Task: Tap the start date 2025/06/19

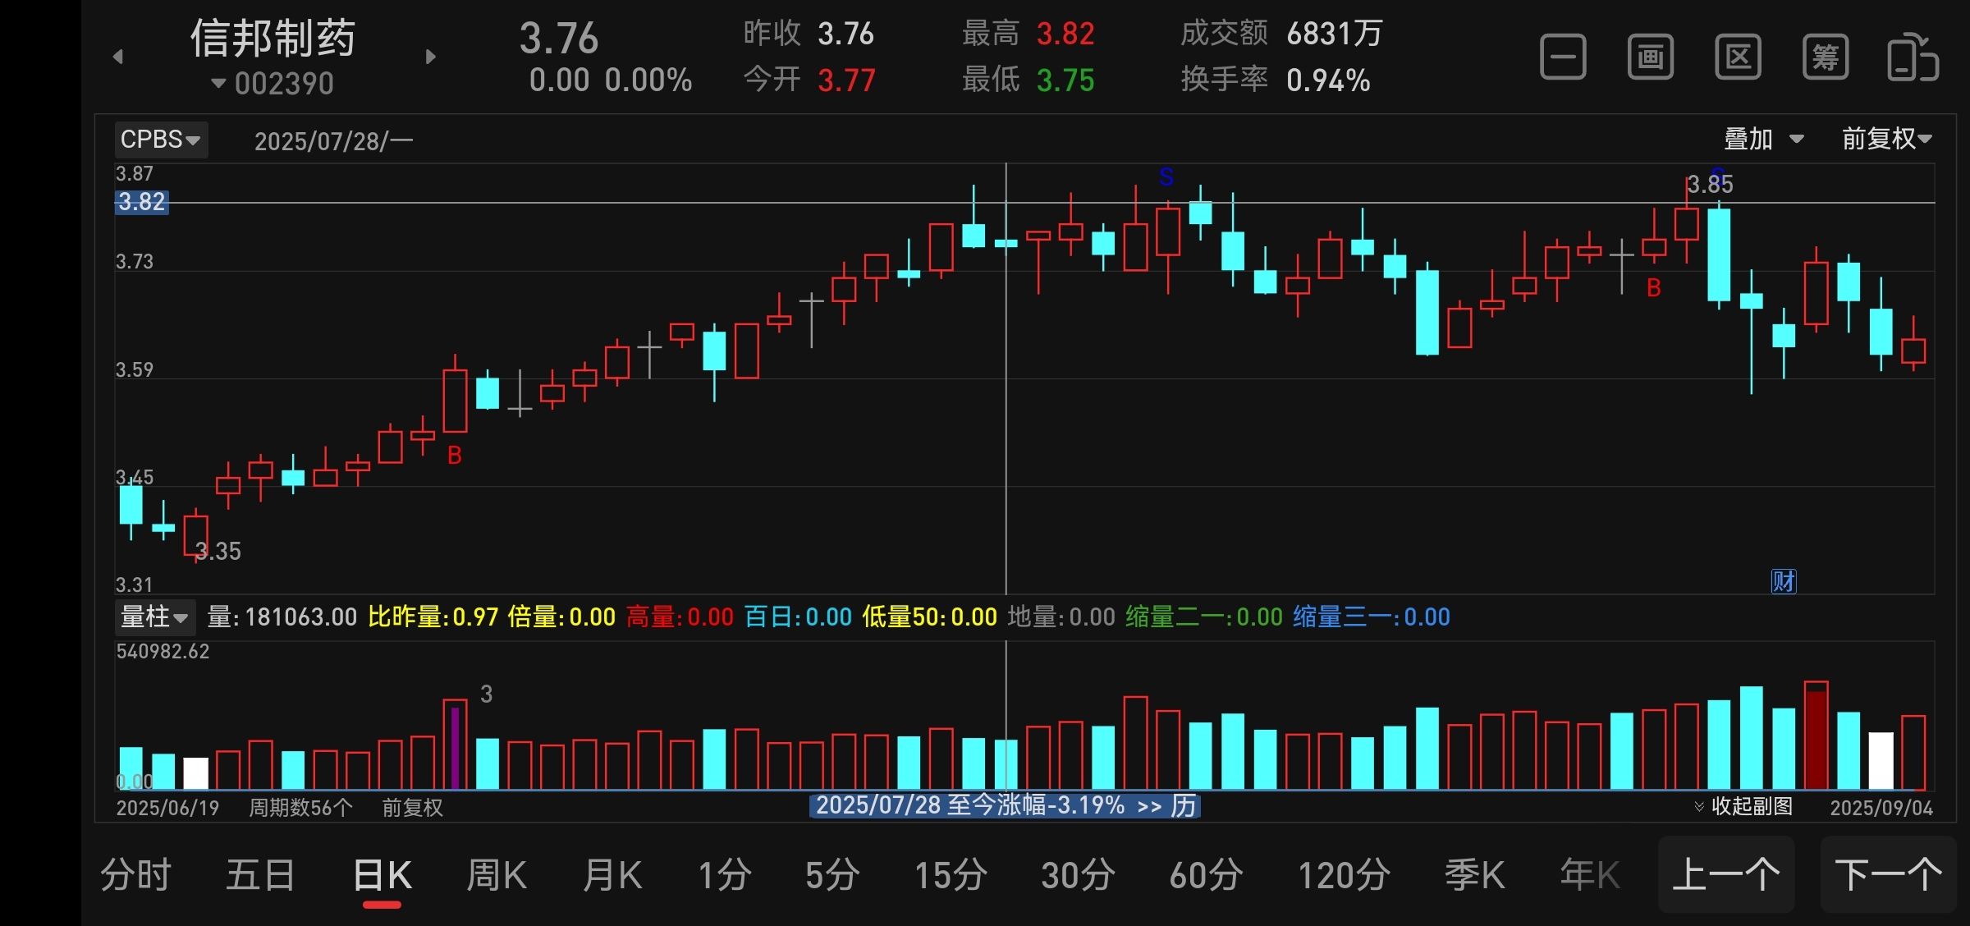Action: (167, 808)
